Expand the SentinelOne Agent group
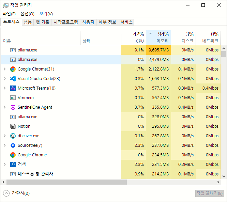This screenshot has width=227, height=202. (x=5, y=107)
